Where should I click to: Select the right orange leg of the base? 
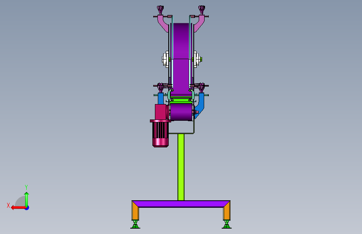(x=227, y=211)
